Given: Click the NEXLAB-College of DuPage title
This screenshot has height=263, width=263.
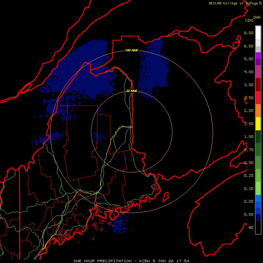Looking at the screenshot, I should pos(233,3).
